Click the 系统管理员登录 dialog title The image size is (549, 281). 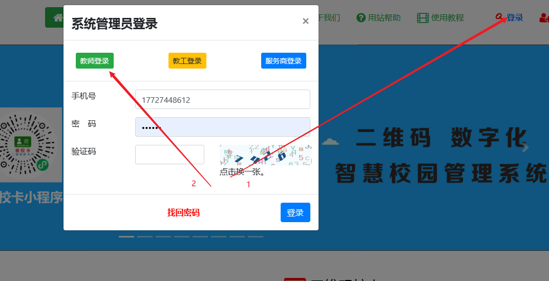tap(115, 24)
